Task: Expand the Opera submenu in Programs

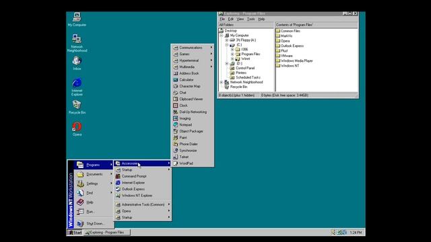Action: coord(142,211)
